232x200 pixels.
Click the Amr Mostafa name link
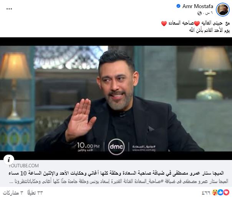(198, 6)
